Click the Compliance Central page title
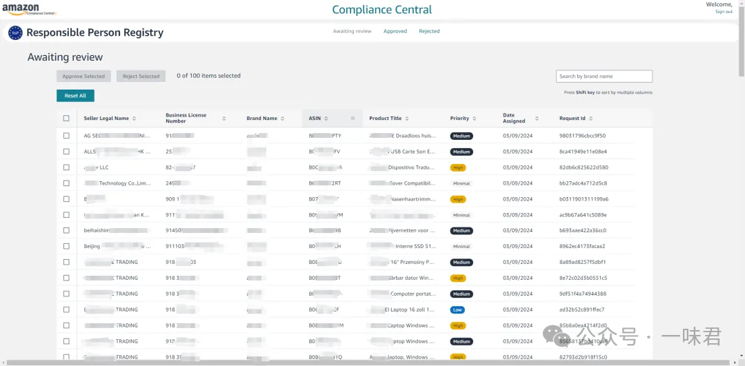Image resolution: width=745 pixels, height=366 pixels. [382, 10]
